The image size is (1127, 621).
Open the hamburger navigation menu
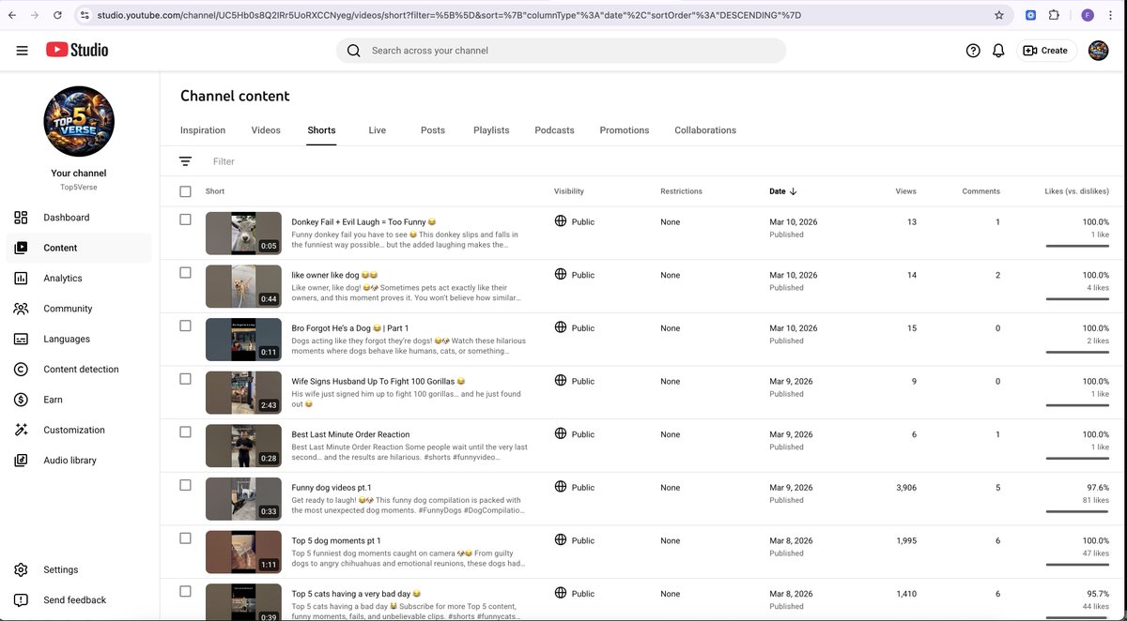[22, 51]
